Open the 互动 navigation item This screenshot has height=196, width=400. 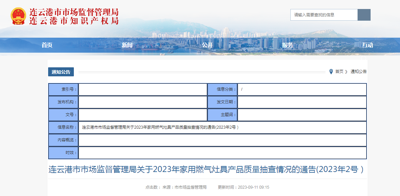pyautogui.click(x=368, y=45)
